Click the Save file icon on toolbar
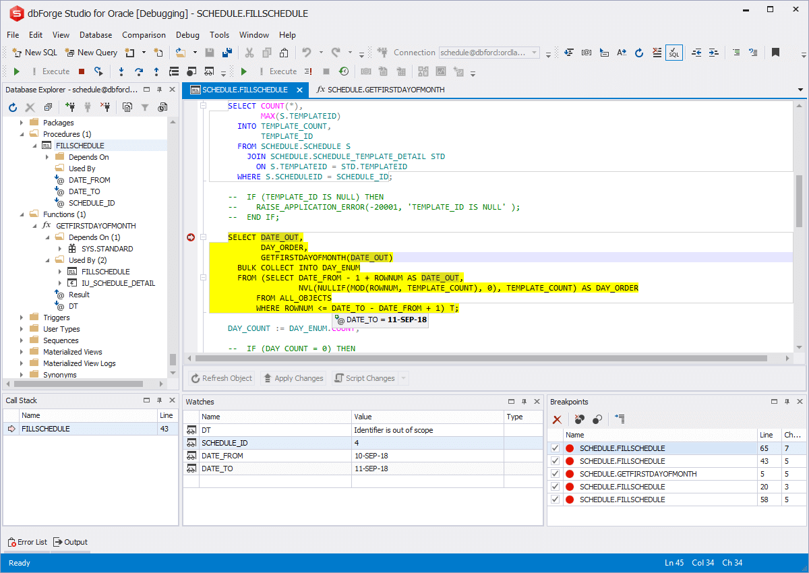The height and width of the screenshot is (573, 809). tap(210, 52)
